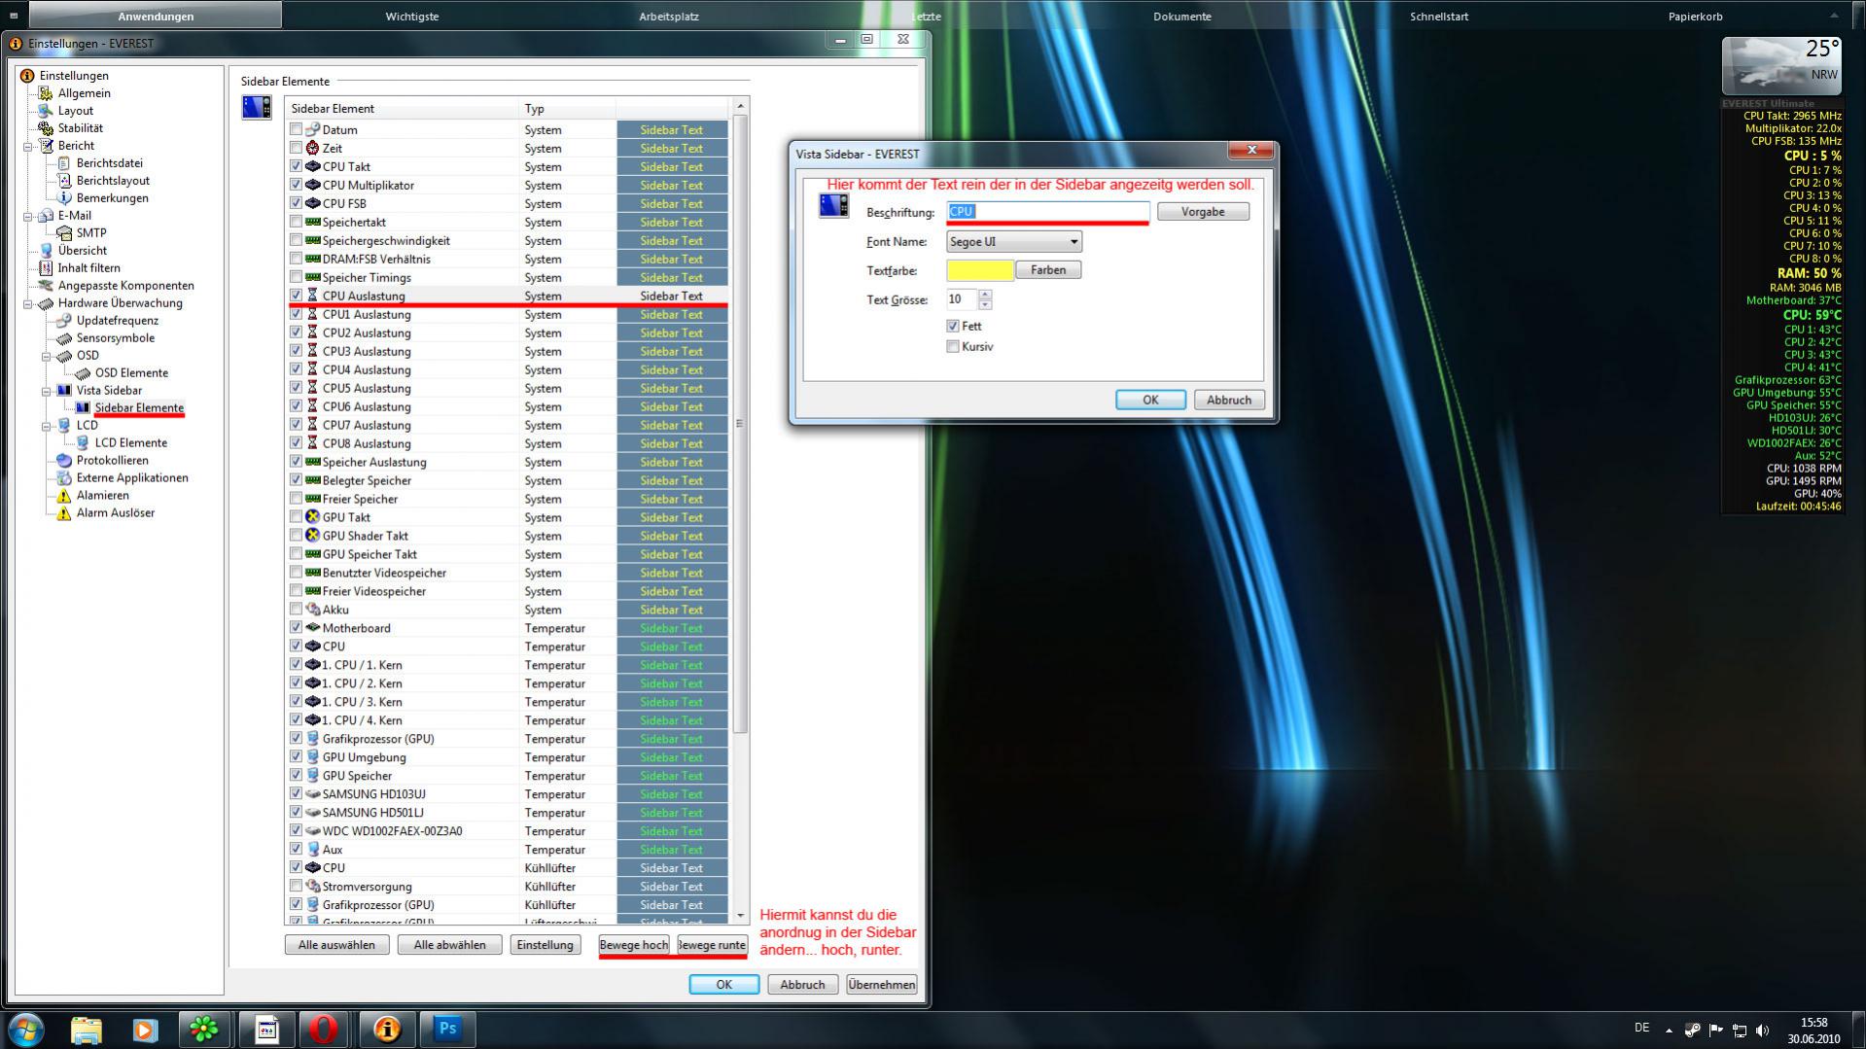Open Opera from the taskbar
The height and width of the screenshot is (1049, 1866).
tap(324, 1029)
